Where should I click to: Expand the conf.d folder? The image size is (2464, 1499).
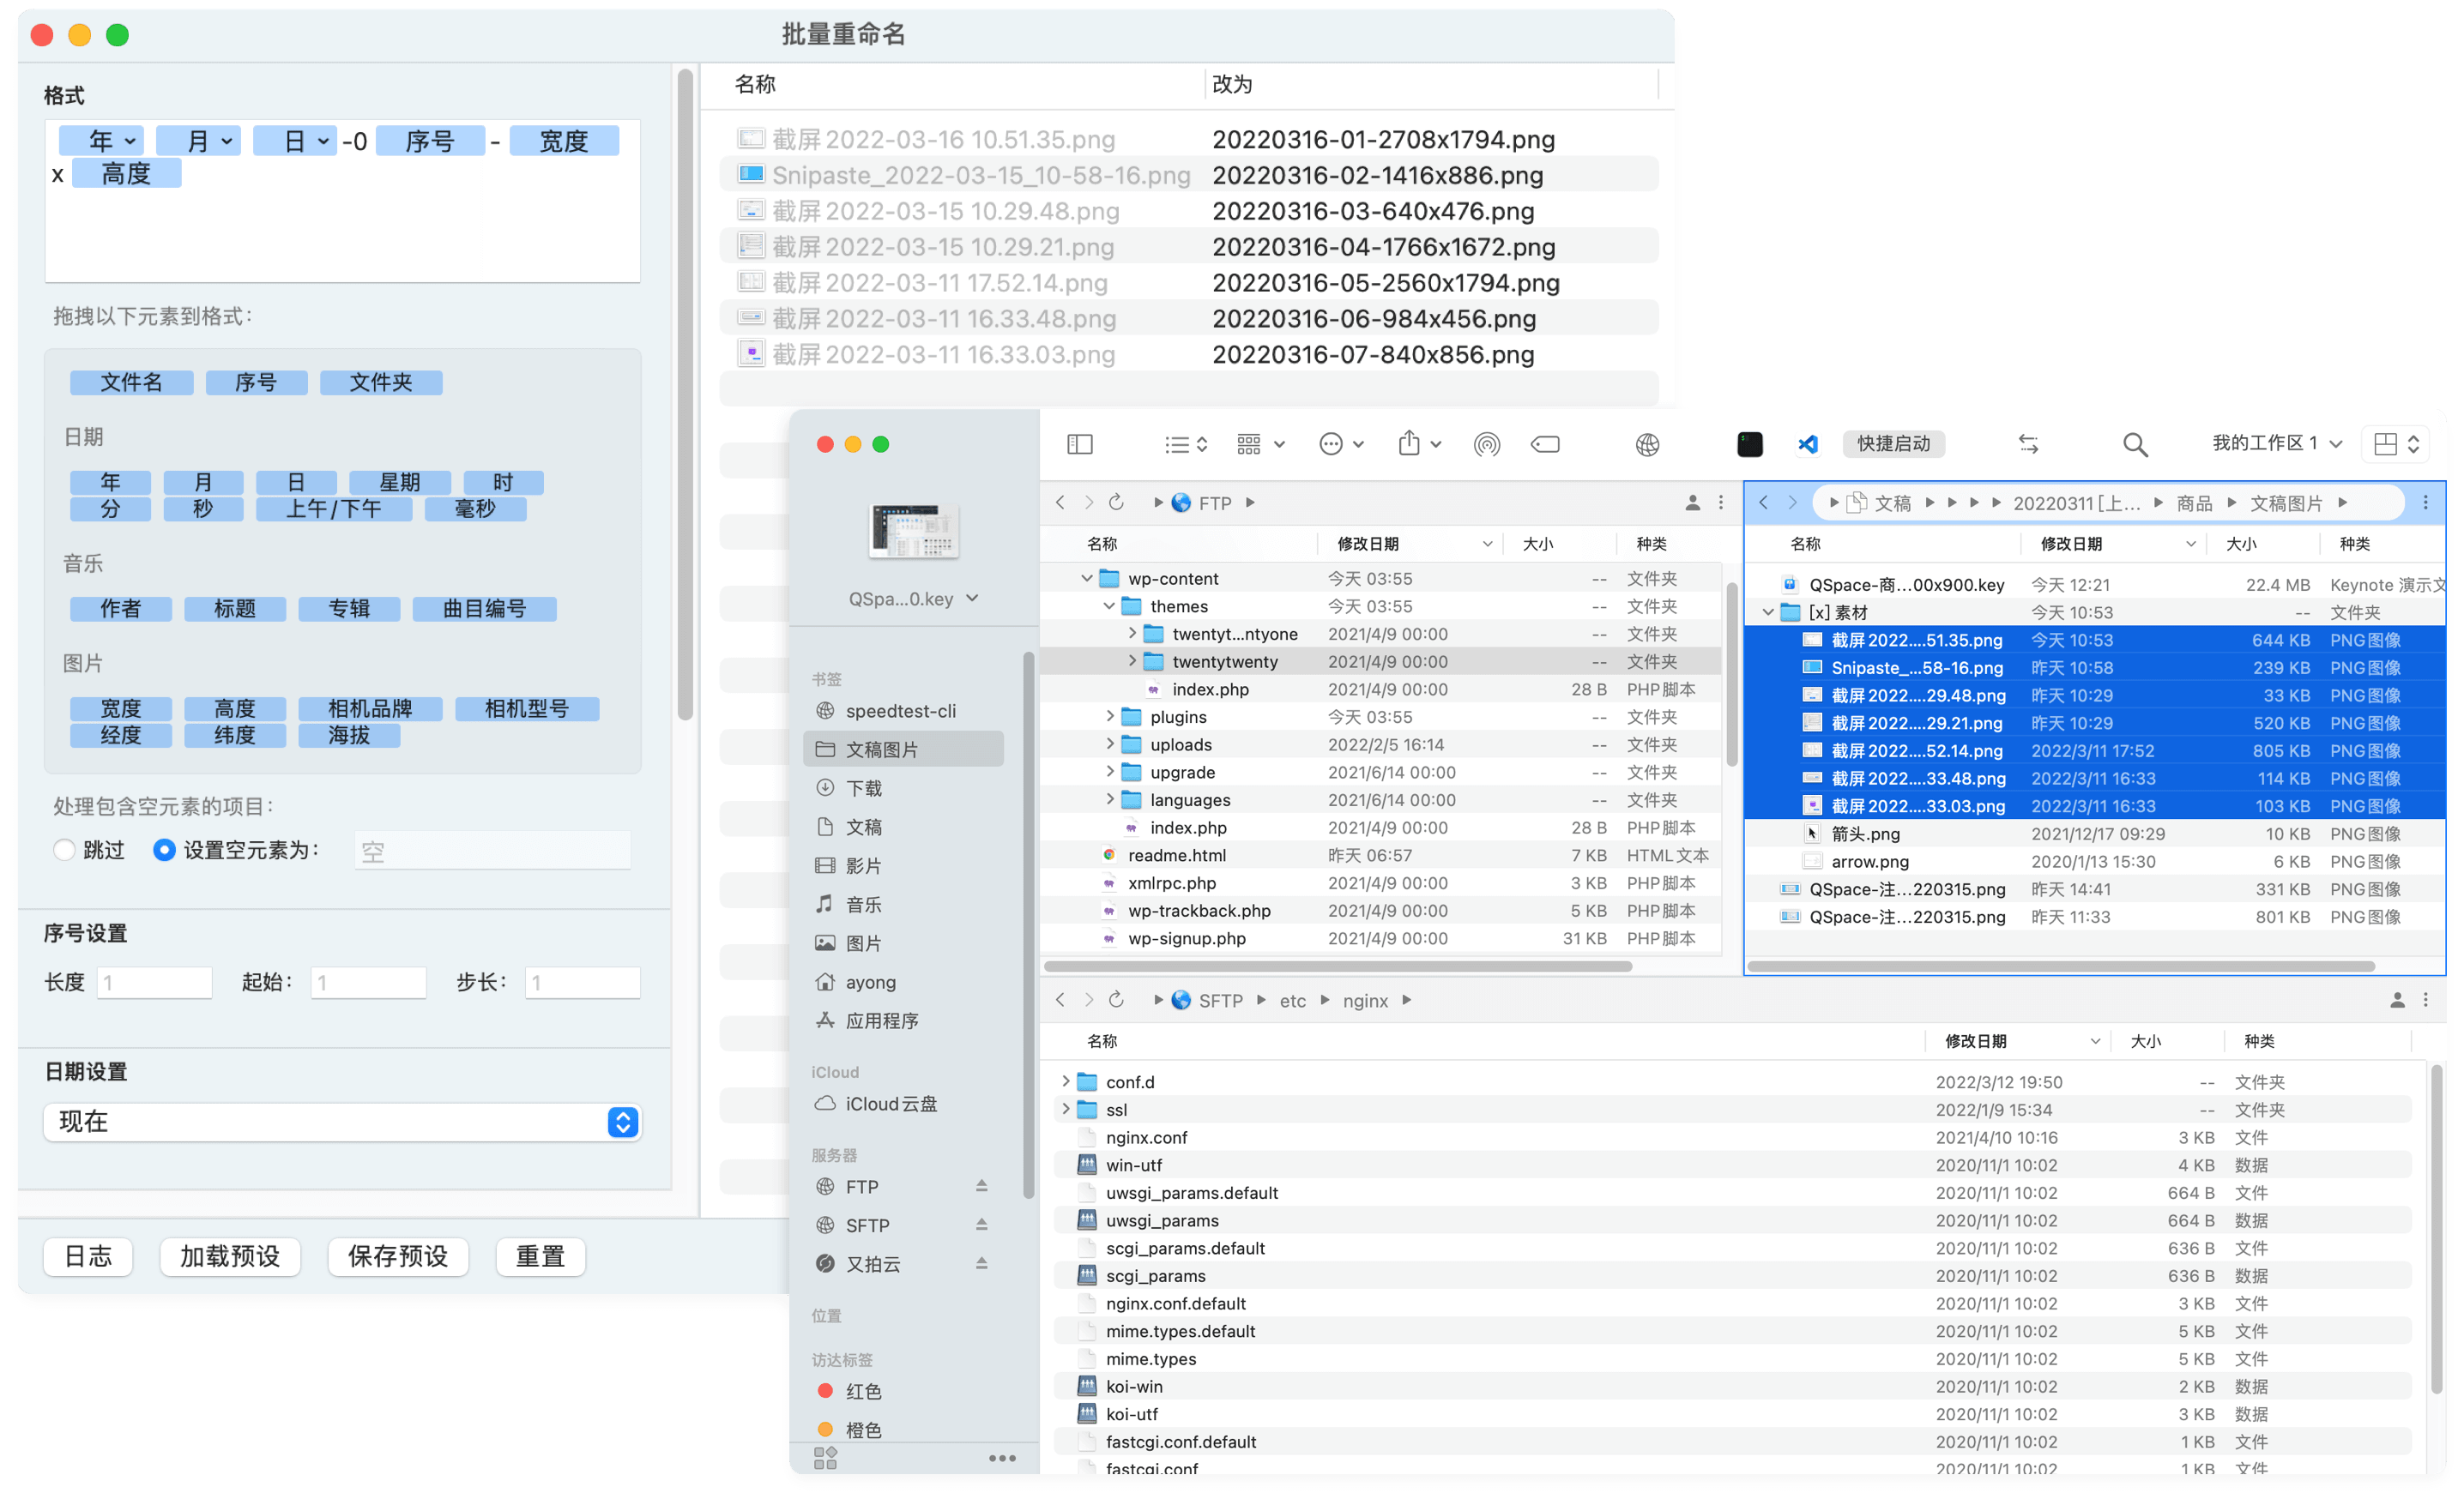(1065, 1081)
